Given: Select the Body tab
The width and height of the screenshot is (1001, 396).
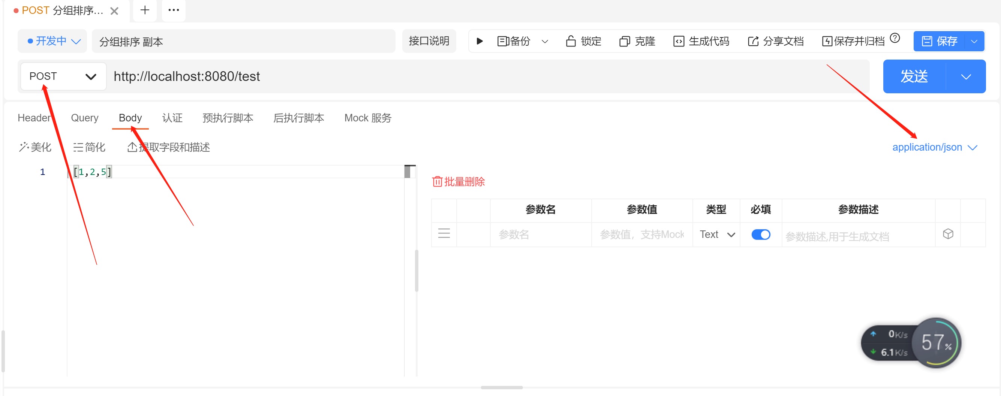Looking at the screenshot, I should click(130, 118).
